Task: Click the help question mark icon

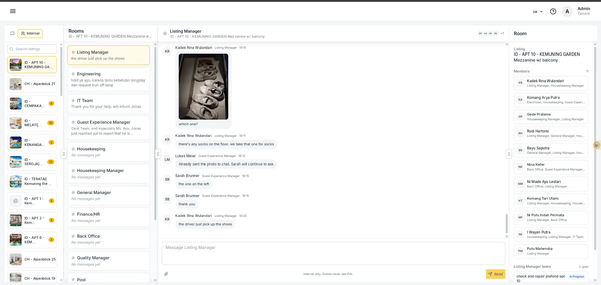Action: tap(553, 12)
